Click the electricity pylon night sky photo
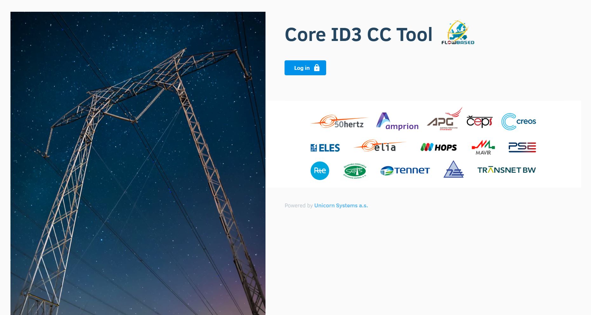Image resolution: width=591 pixels, height=315 pixels. pos(138,163)
